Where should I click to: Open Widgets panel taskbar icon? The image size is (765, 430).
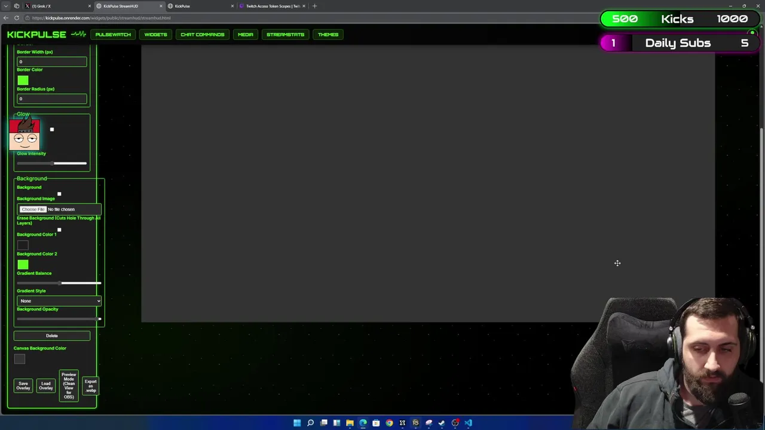click(x=336, y=423)
